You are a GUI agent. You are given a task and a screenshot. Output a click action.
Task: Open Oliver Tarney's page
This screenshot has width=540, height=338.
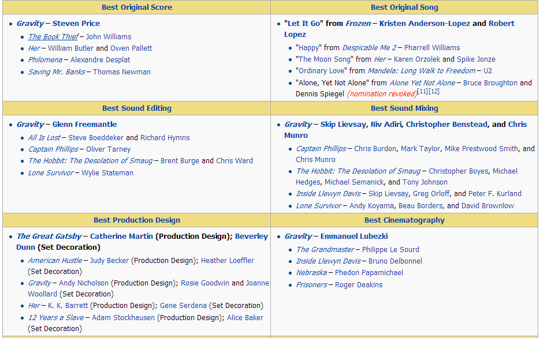click(108, 149)
